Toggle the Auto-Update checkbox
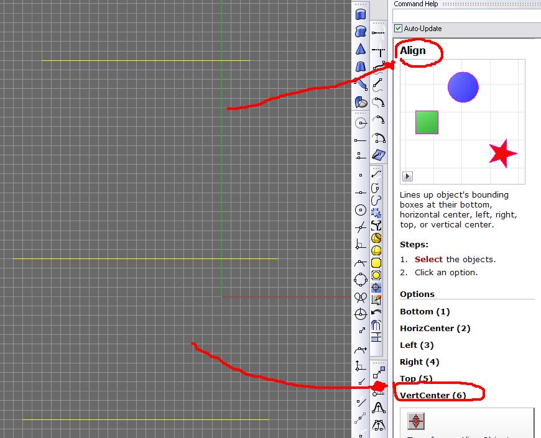The width and height of the screenshot is (541, 438). coord(398,28)
